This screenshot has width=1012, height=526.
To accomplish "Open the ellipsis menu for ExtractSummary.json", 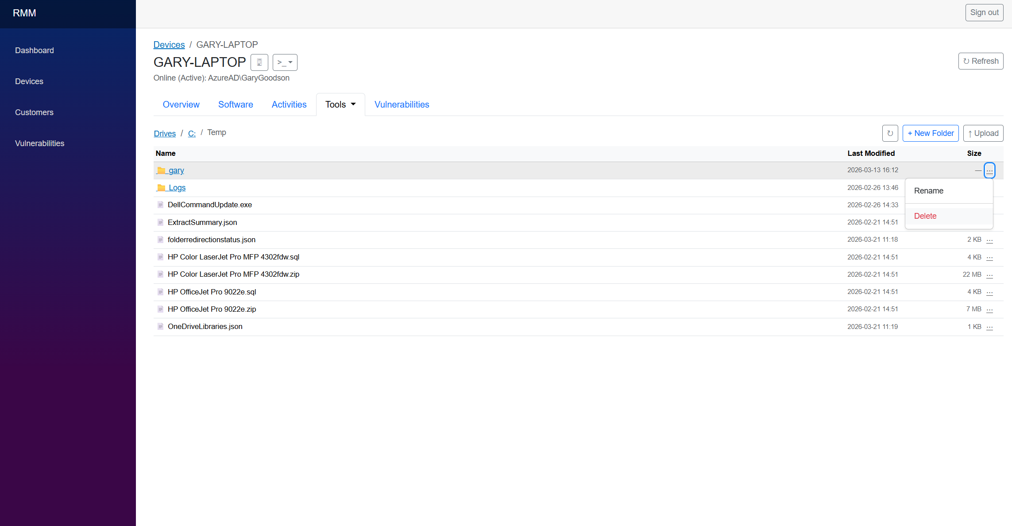I will pos(990,222).
